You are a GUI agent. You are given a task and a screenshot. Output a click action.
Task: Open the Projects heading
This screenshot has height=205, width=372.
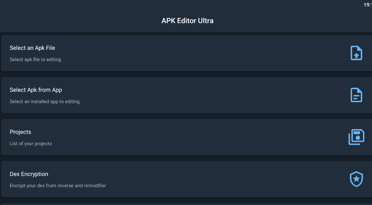(x=20, y=132)
